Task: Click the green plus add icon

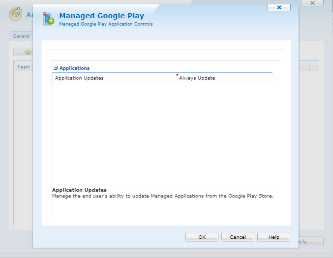Action: 28,52
